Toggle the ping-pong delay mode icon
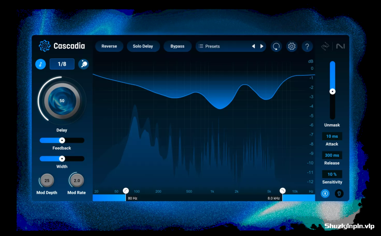Viewport: 381px width, 236px height. [x=84, y=64]
